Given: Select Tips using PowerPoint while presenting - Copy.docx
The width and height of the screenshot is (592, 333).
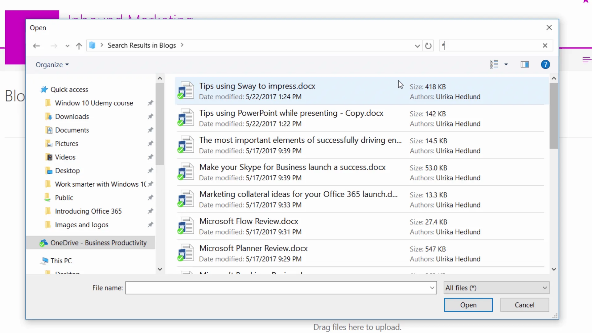Looking at the screenshot, I should pyautogui.click(x=362, y=118).
